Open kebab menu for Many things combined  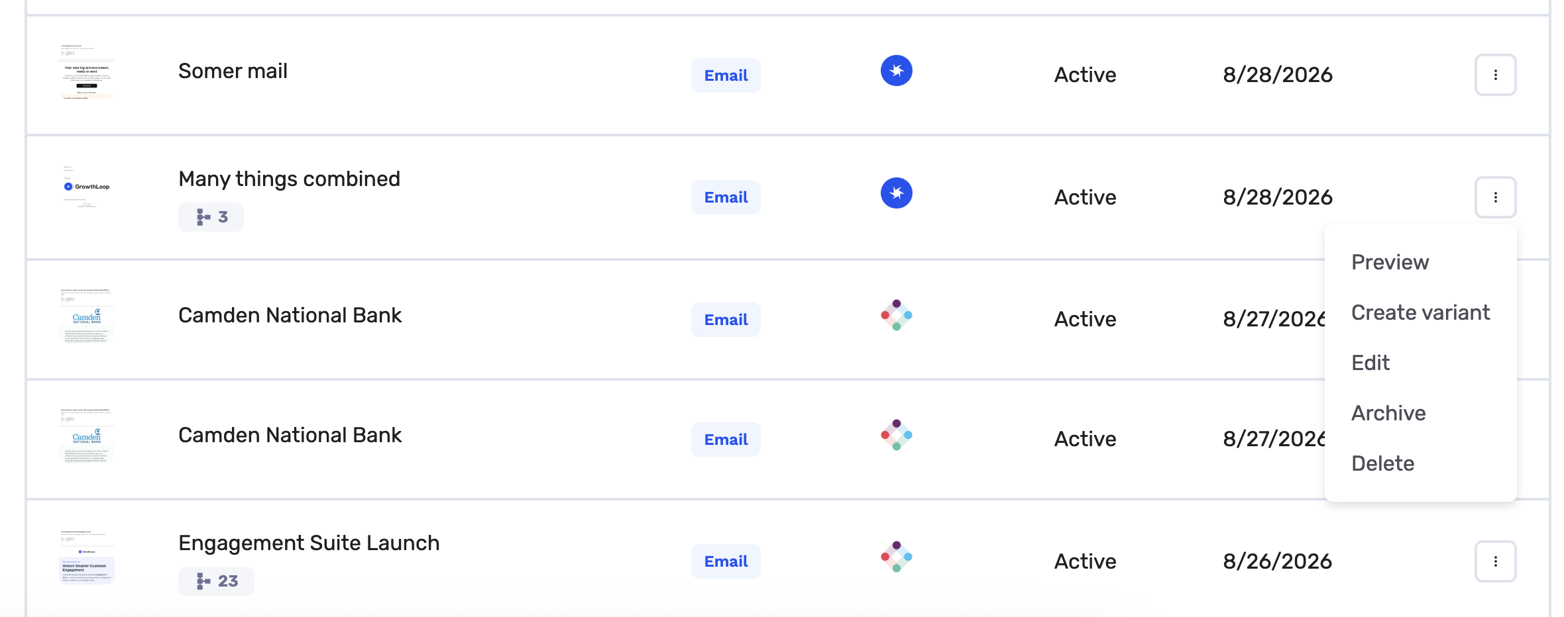(1495, 197)
